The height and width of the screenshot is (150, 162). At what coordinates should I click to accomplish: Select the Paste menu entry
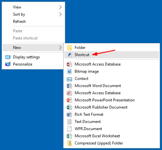pos(34,31)
